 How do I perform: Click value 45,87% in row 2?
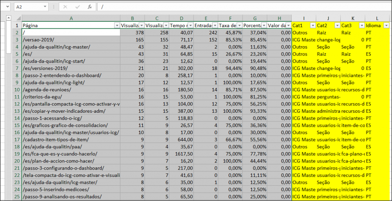230,33
